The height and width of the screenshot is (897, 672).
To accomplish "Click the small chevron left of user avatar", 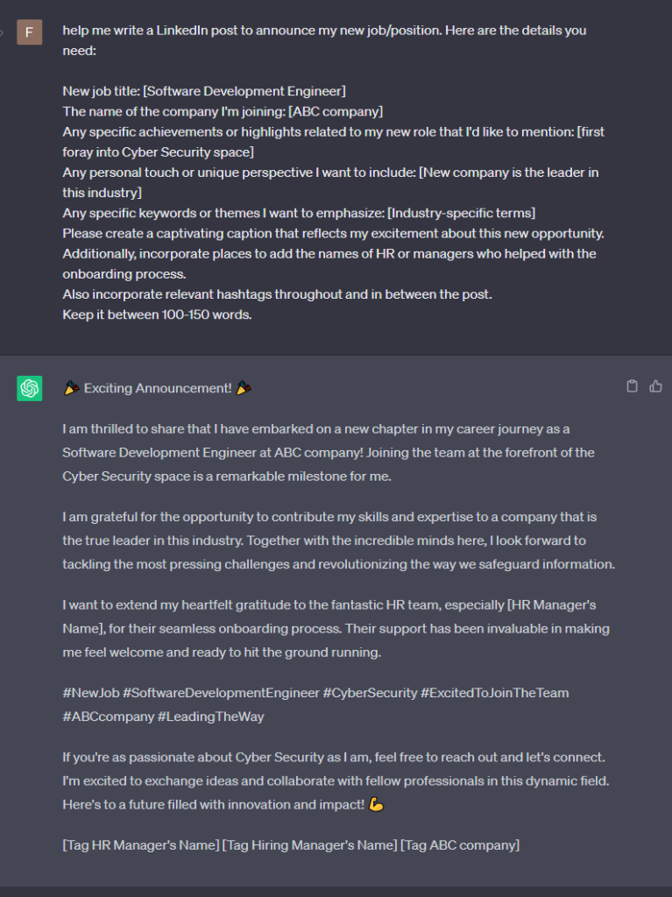I will pos(3,32).
